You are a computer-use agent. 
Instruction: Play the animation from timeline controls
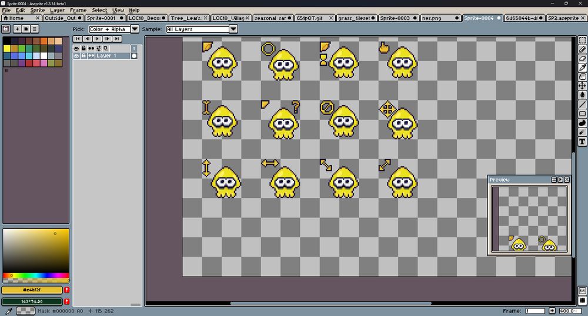(97, 39)
